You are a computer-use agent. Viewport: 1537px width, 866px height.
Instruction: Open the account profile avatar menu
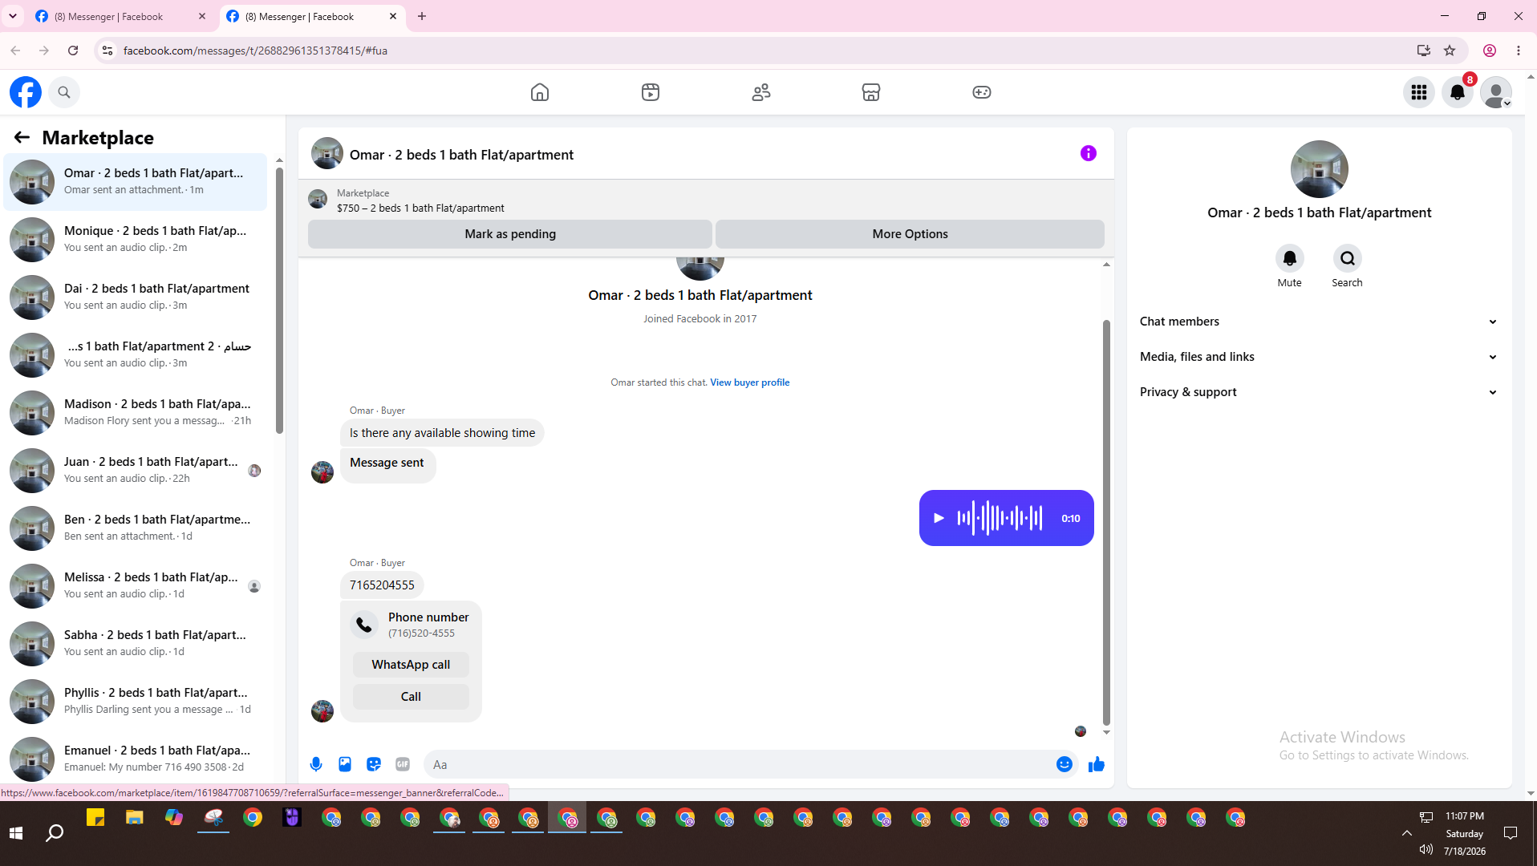coord(1496,92)
